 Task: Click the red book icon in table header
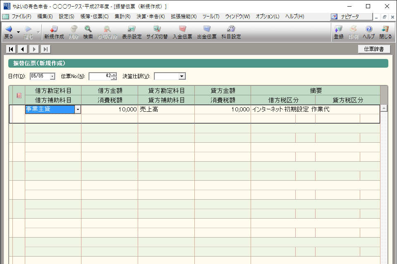coord(19,95)
